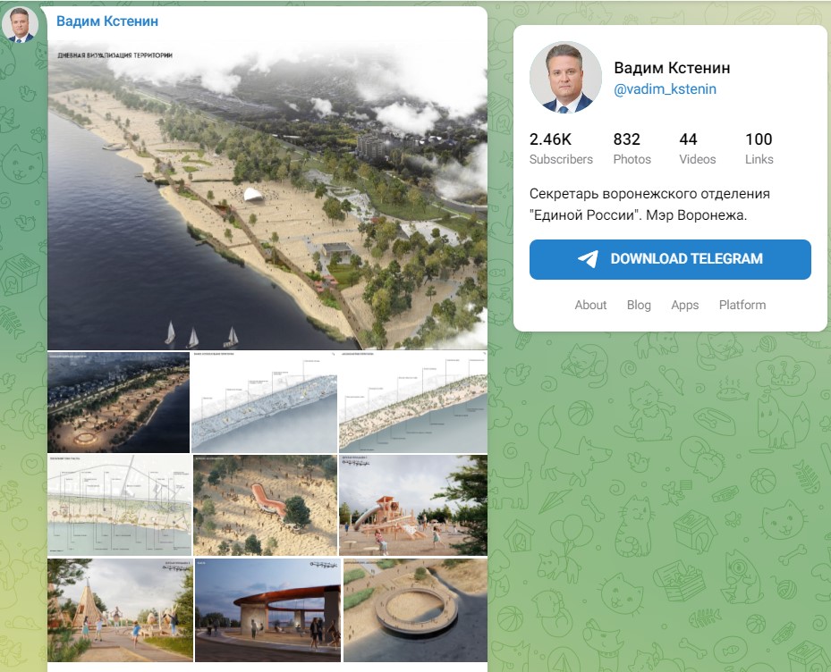831x672 pixels.
Task: Click the paper plane Telegram icon
Action: (x=588, y=259)
